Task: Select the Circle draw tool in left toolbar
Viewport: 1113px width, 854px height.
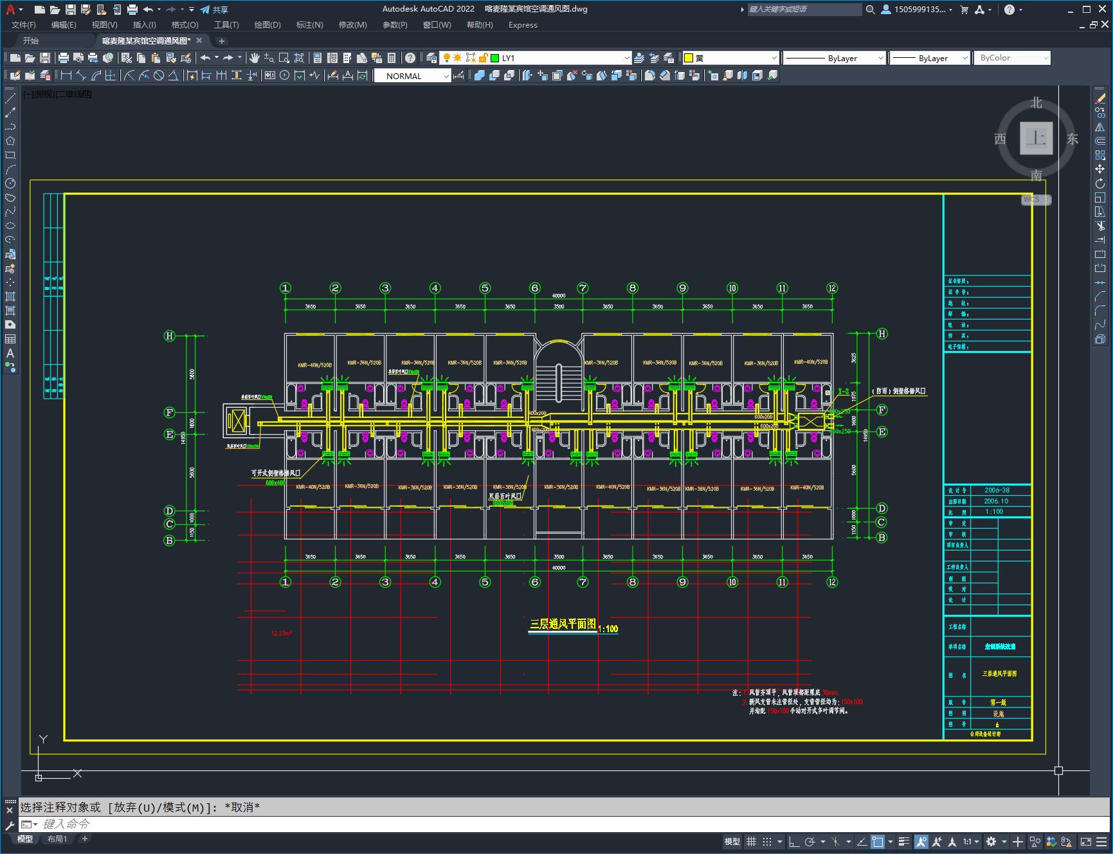Action: click(10, 183)
